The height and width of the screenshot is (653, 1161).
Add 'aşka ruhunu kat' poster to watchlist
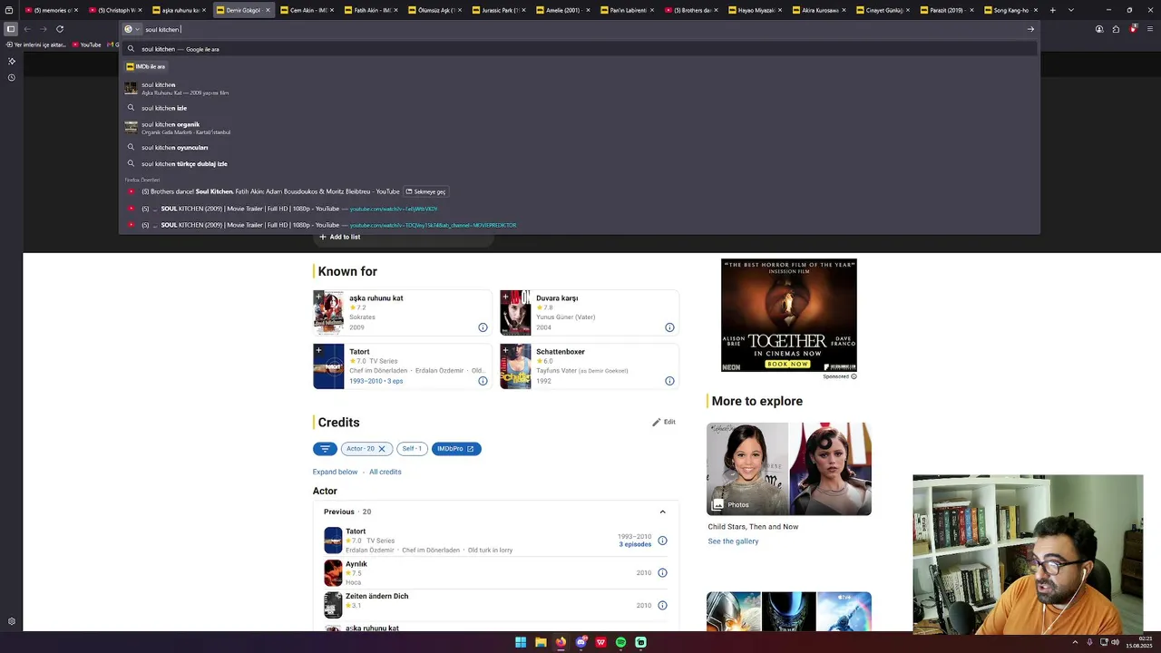tap(318, 297)
